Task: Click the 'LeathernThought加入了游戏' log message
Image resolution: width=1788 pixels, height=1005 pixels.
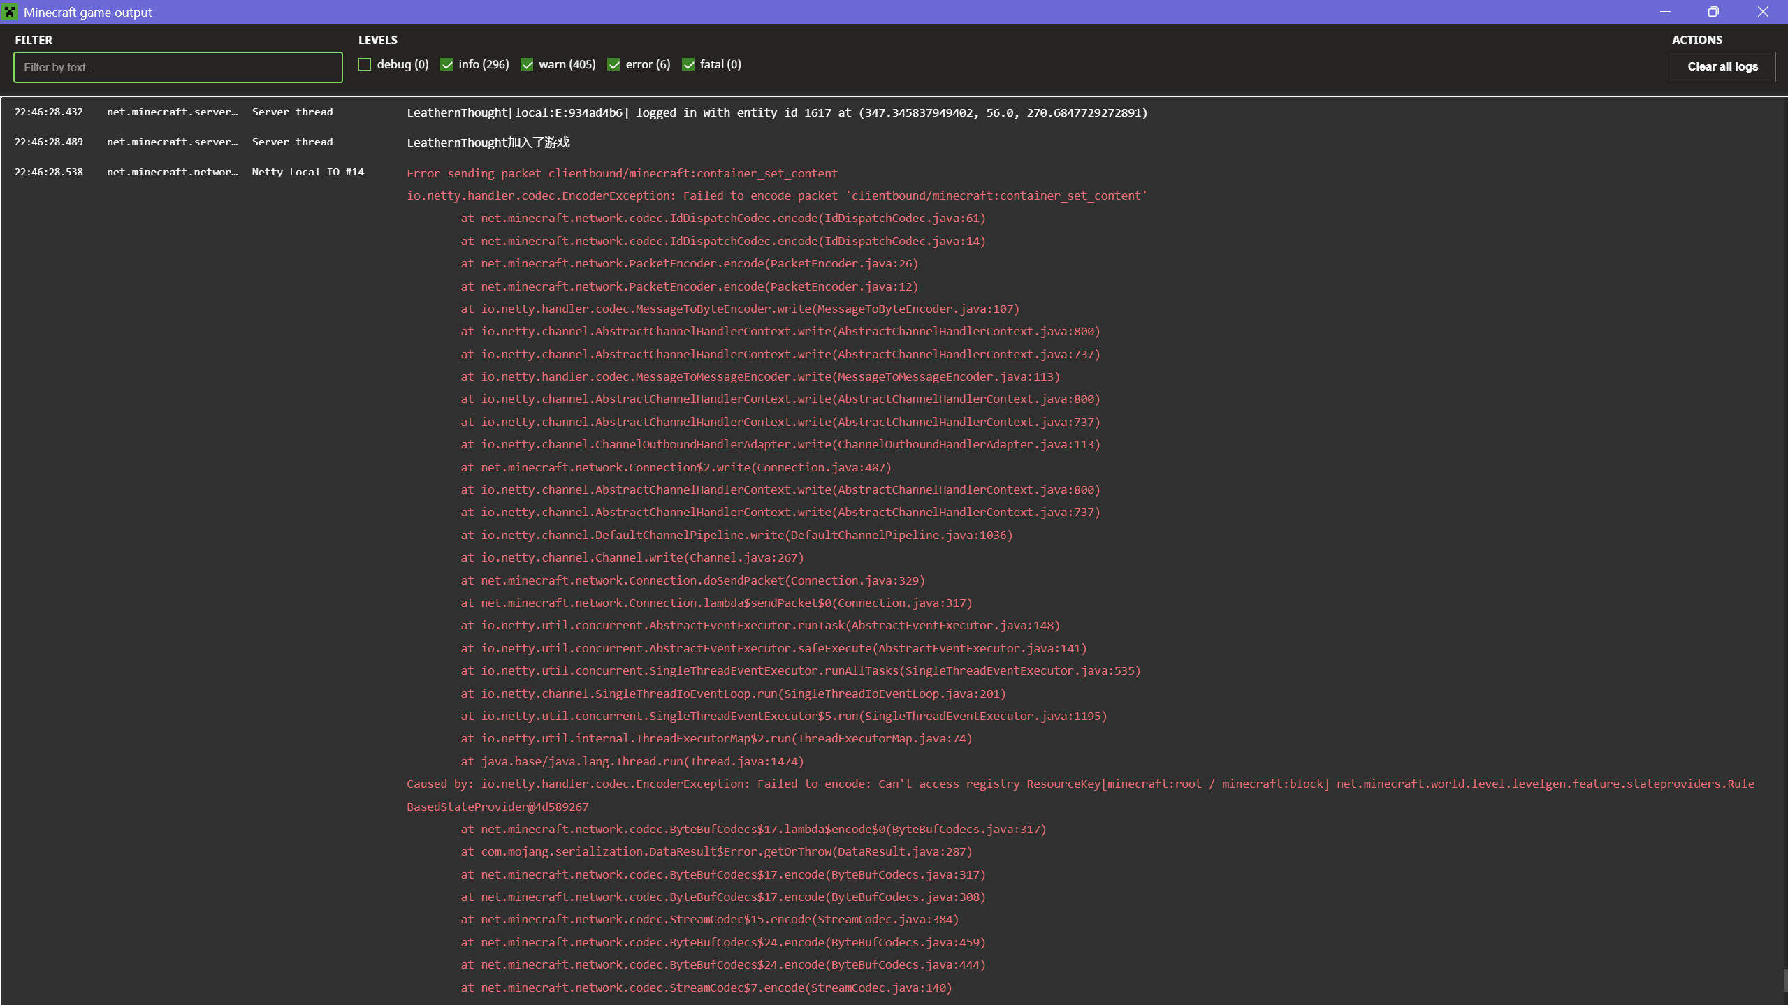Action: [488, 142]
